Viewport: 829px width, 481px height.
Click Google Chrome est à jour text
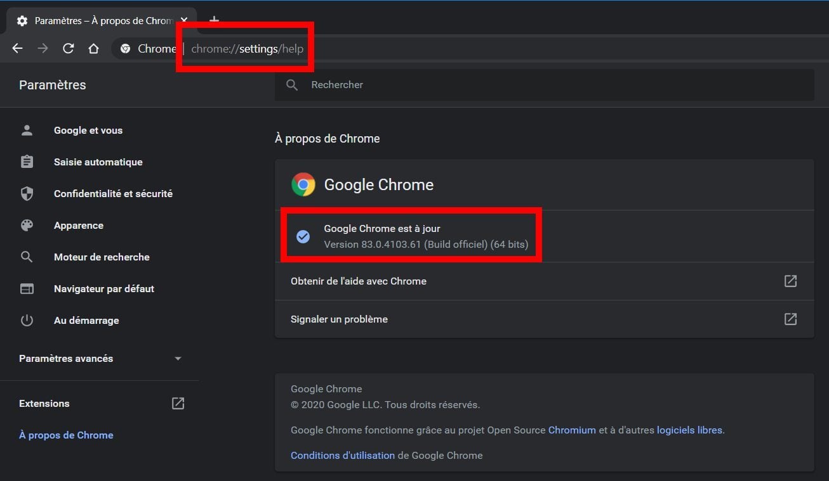pos(382,229)
